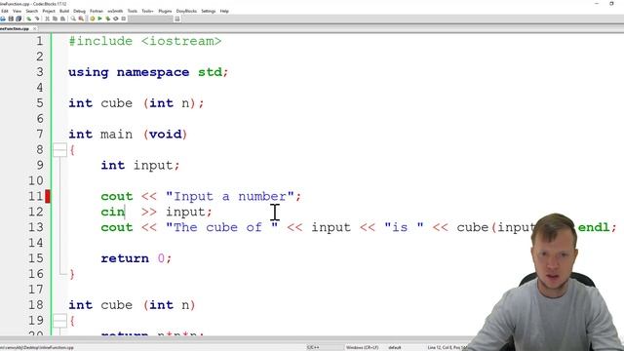Viewport: 624px width, 351px height.
Task: Click the Replace icon in toolbar
Action: 81,19
